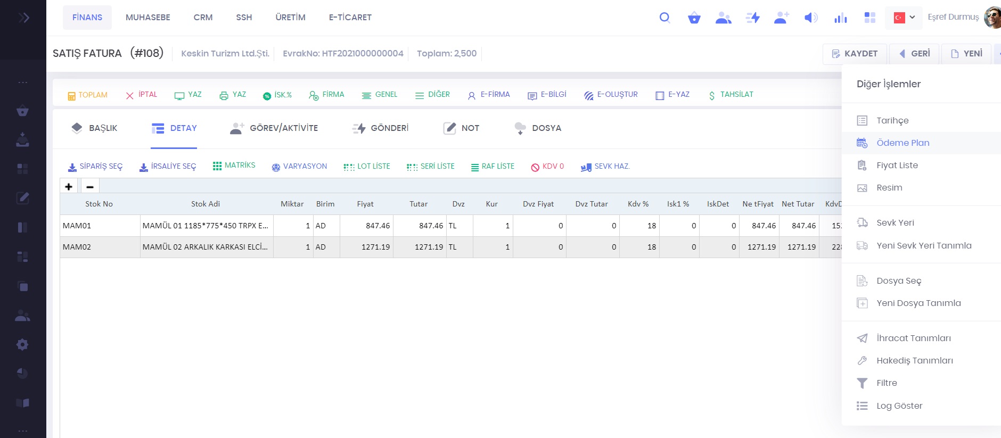Expand the left sidebar with double chevron
The image size is (1001, 438).
(x=23, y=18)
